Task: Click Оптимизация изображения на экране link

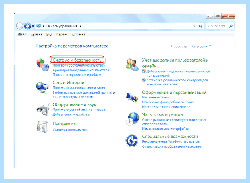Action: click(171, 146)
